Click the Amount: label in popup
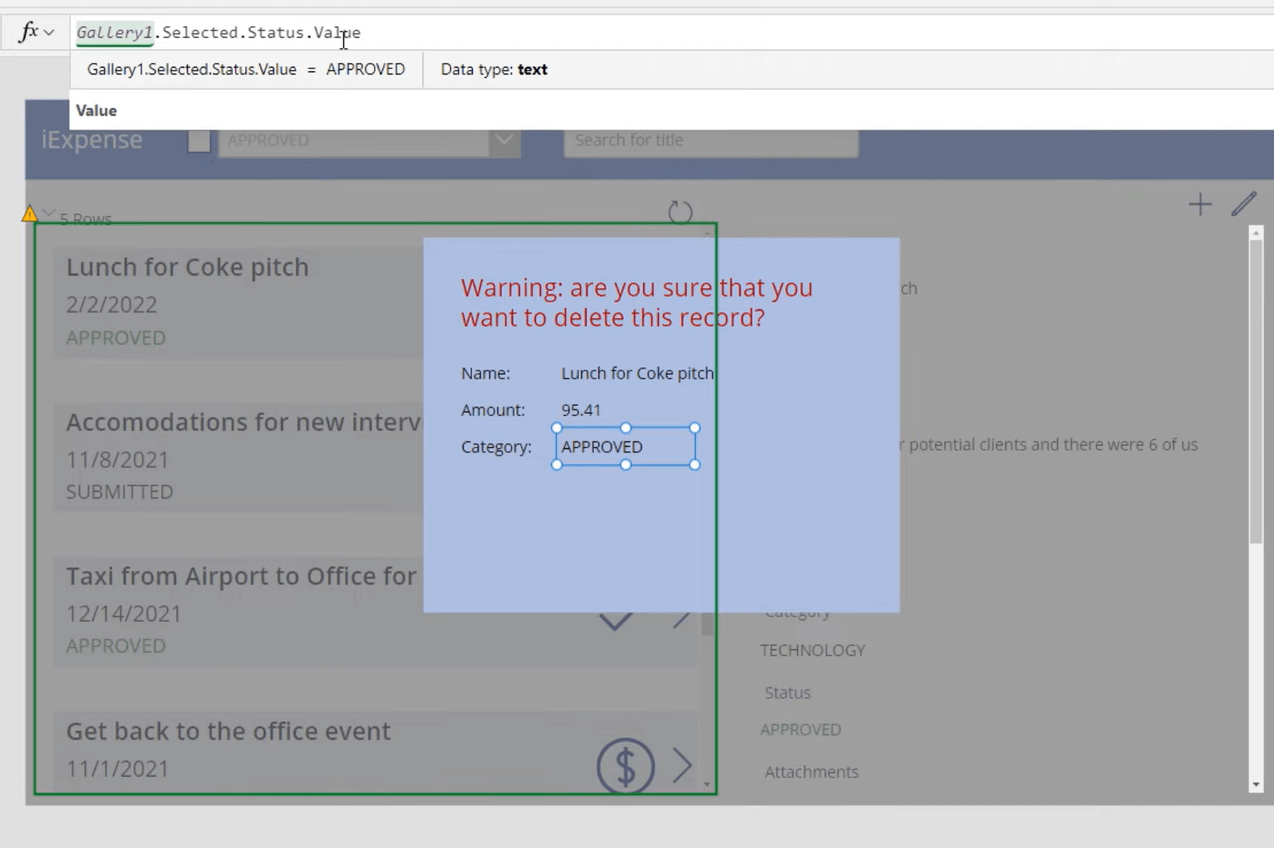Viewport: 1274px width, 848px height. pyautogui.click(x=492, y=410)
